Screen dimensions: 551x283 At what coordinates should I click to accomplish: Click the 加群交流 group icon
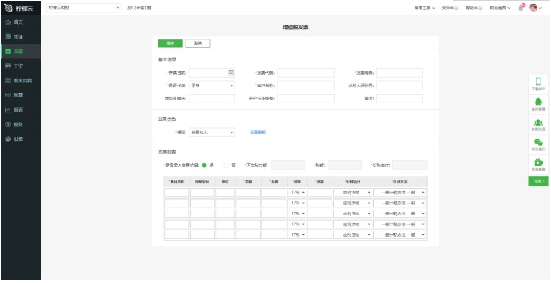pyautogui.click(x=538, y=122)
